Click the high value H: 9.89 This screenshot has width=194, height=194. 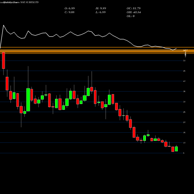pos(101,9)
